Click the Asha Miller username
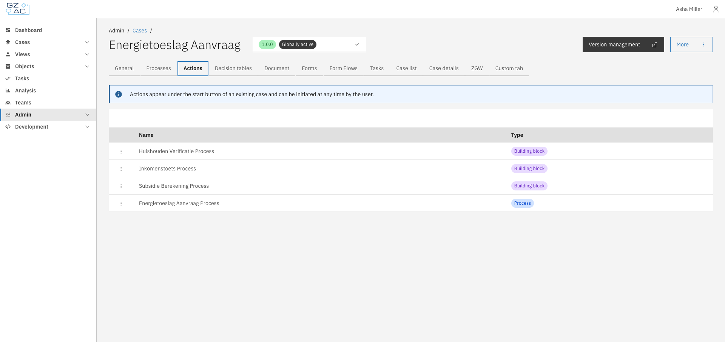Image resolution: width=725 pixels, height=342 pixels. point(689,9)
